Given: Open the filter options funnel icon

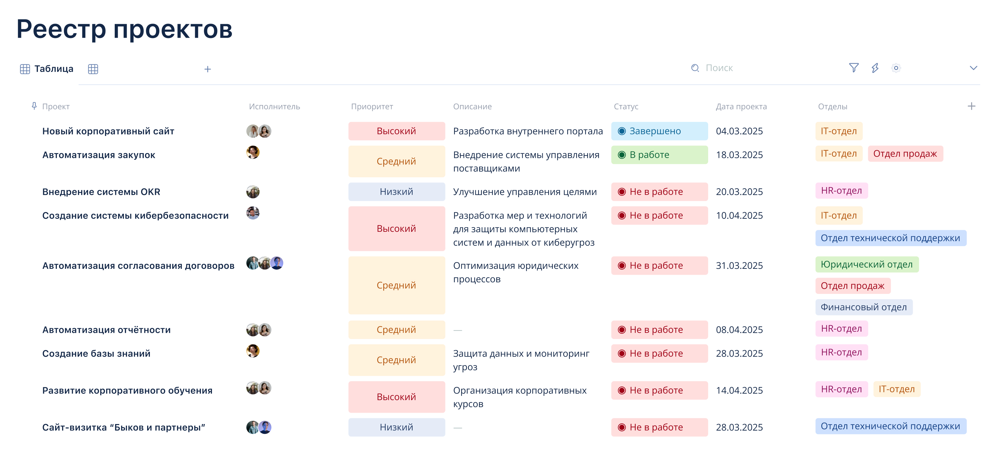Looking at the screenshot, I should (x=854, y=68).
